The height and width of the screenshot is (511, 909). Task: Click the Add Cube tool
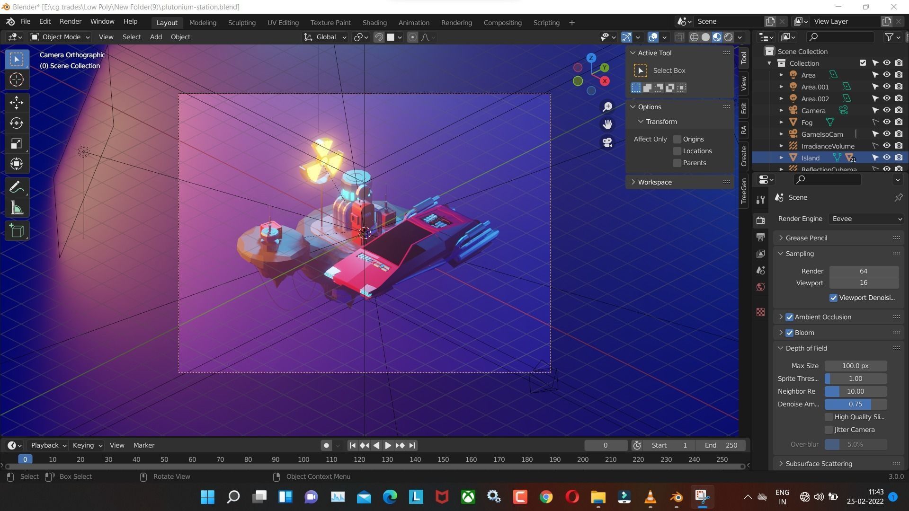click(x=17, y=231)
